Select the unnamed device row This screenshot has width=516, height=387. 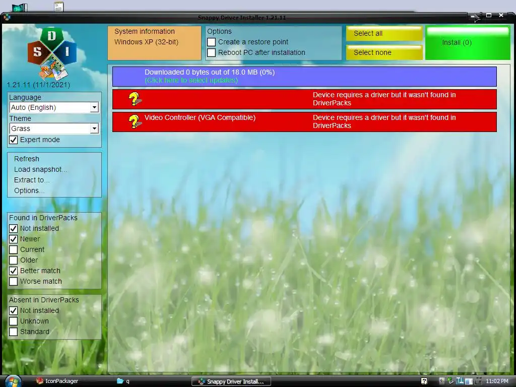[304, 99]
